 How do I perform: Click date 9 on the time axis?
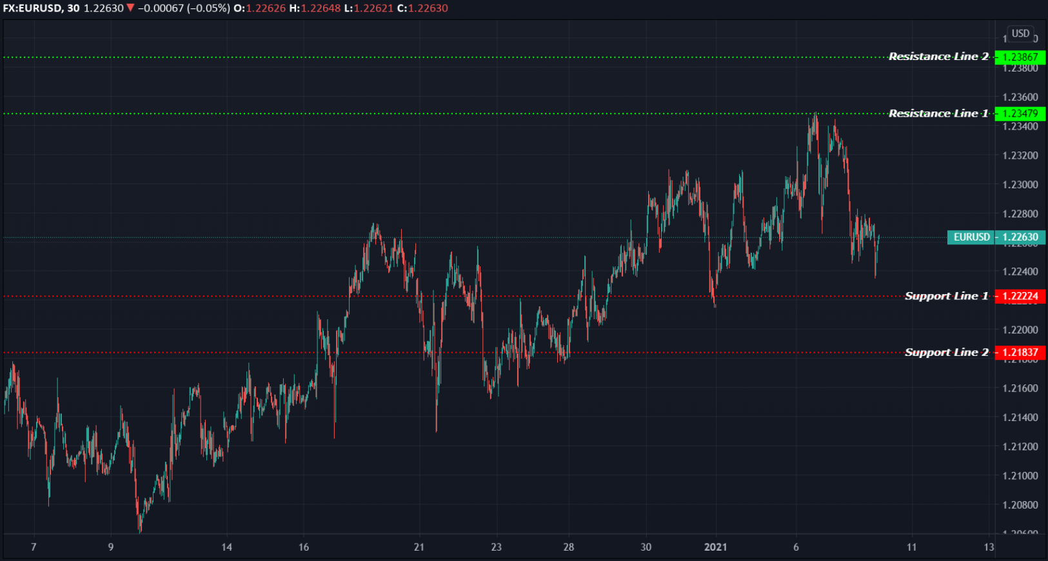pos(111,547)
